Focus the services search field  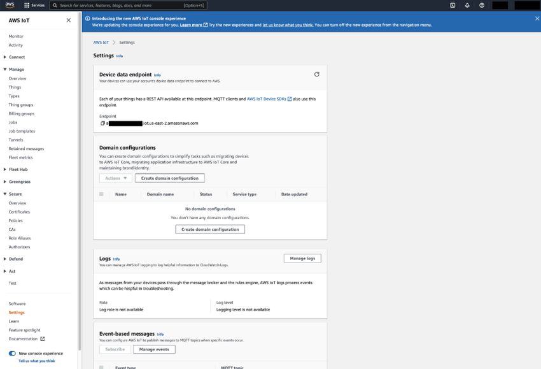[129, 5]
